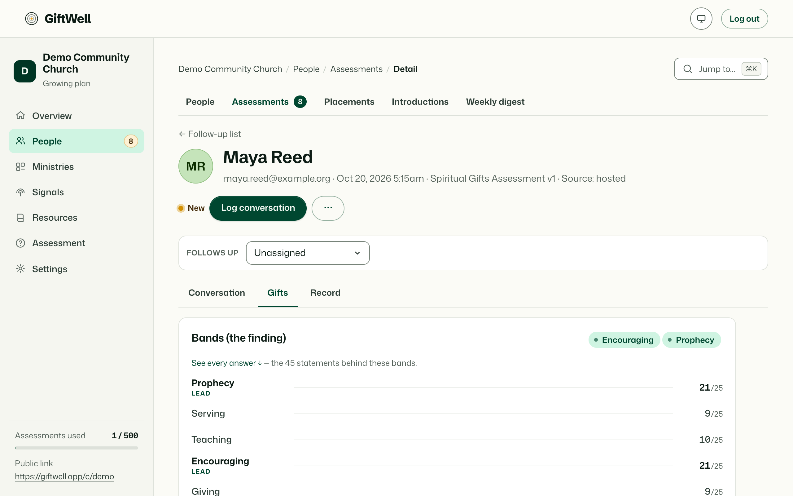Toggle the monitor display theme button
The width and height of the screenshot is (793, 496).
coord(701,19)
